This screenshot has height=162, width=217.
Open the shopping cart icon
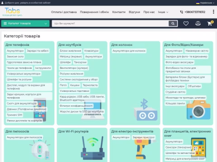point(210,23)
